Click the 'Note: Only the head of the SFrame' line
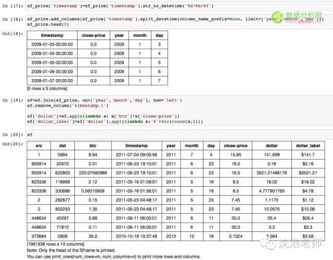333x260 pixels. coord(71,250)
